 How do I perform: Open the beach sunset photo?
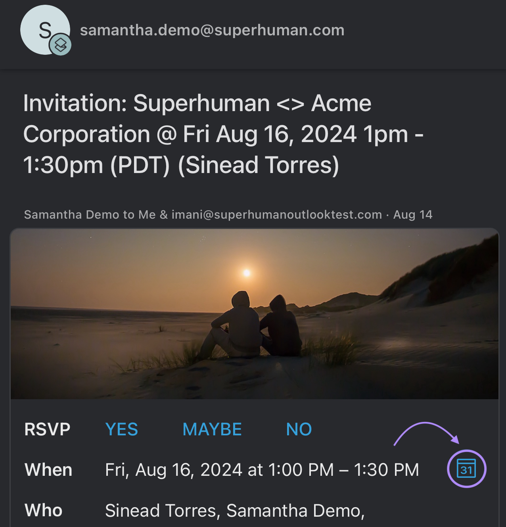pyautogui.click(x=254, y=314)
